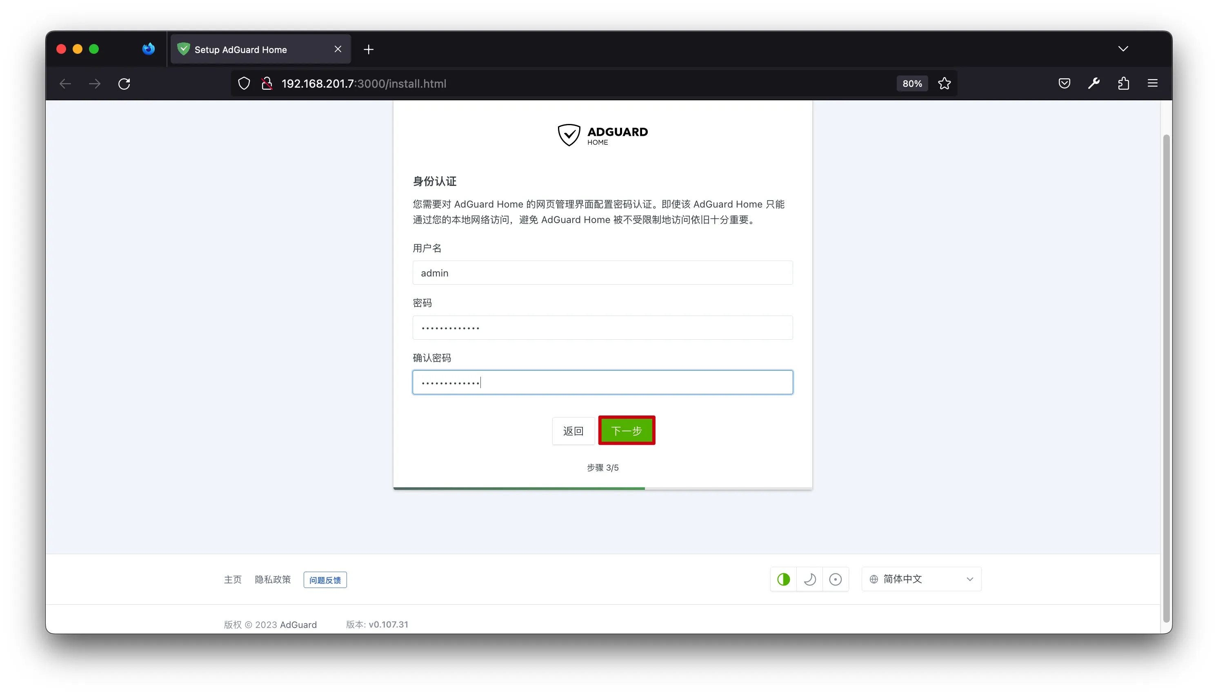Select the Setup AdGuard Home tab
The image size is (1218, 694).
click(260, 49)
